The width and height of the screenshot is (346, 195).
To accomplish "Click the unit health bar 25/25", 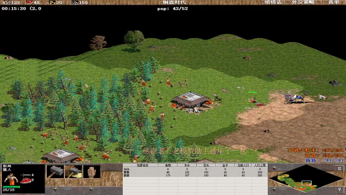I will pos(11,187).
